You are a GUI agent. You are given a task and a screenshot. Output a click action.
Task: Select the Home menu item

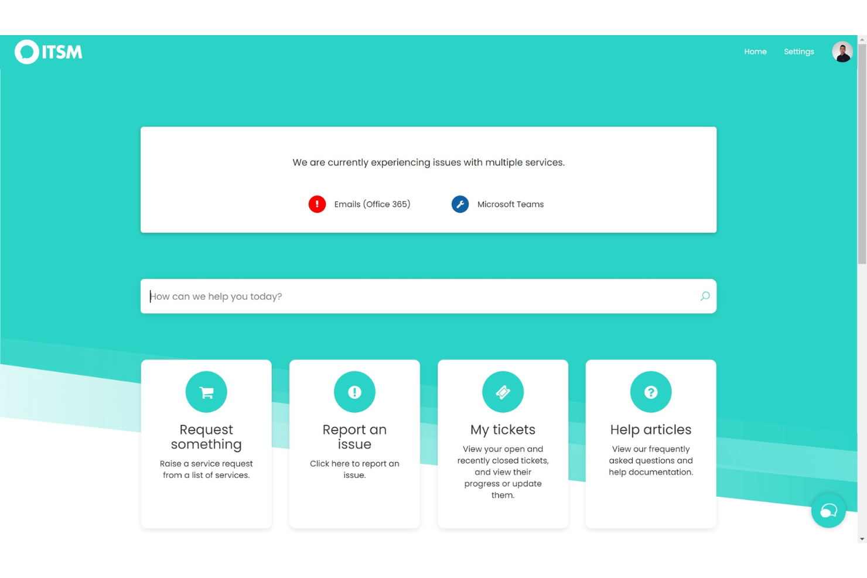point(755,52)
